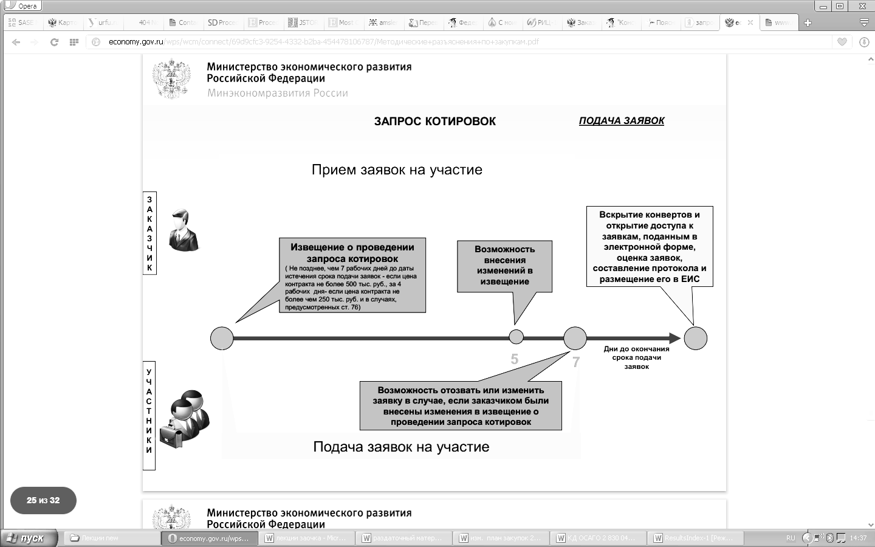Click the site info icon in address bar
Viewport: 875px width, 547px height.
tap(95, 42)
